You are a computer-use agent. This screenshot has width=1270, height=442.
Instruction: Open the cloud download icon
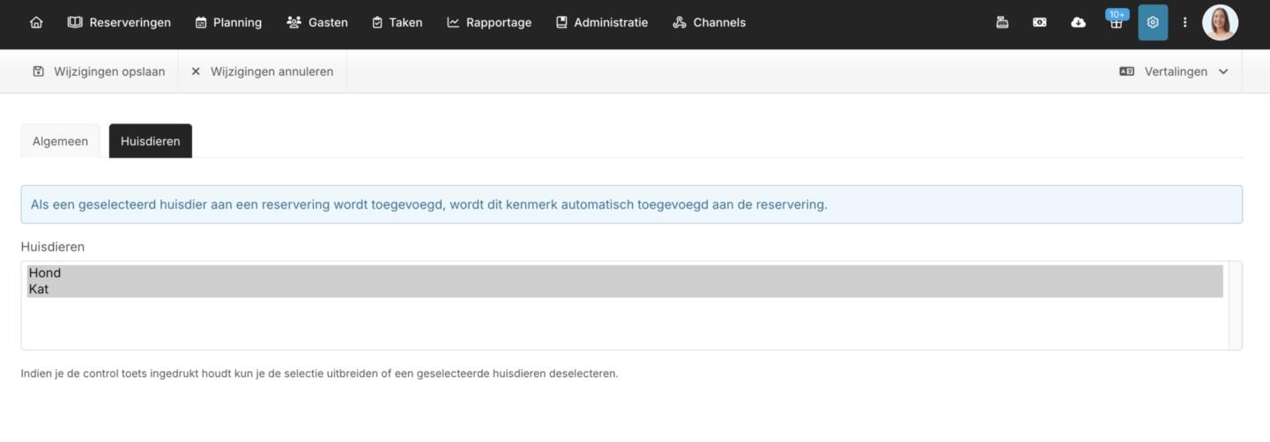tap(1078, 23)
